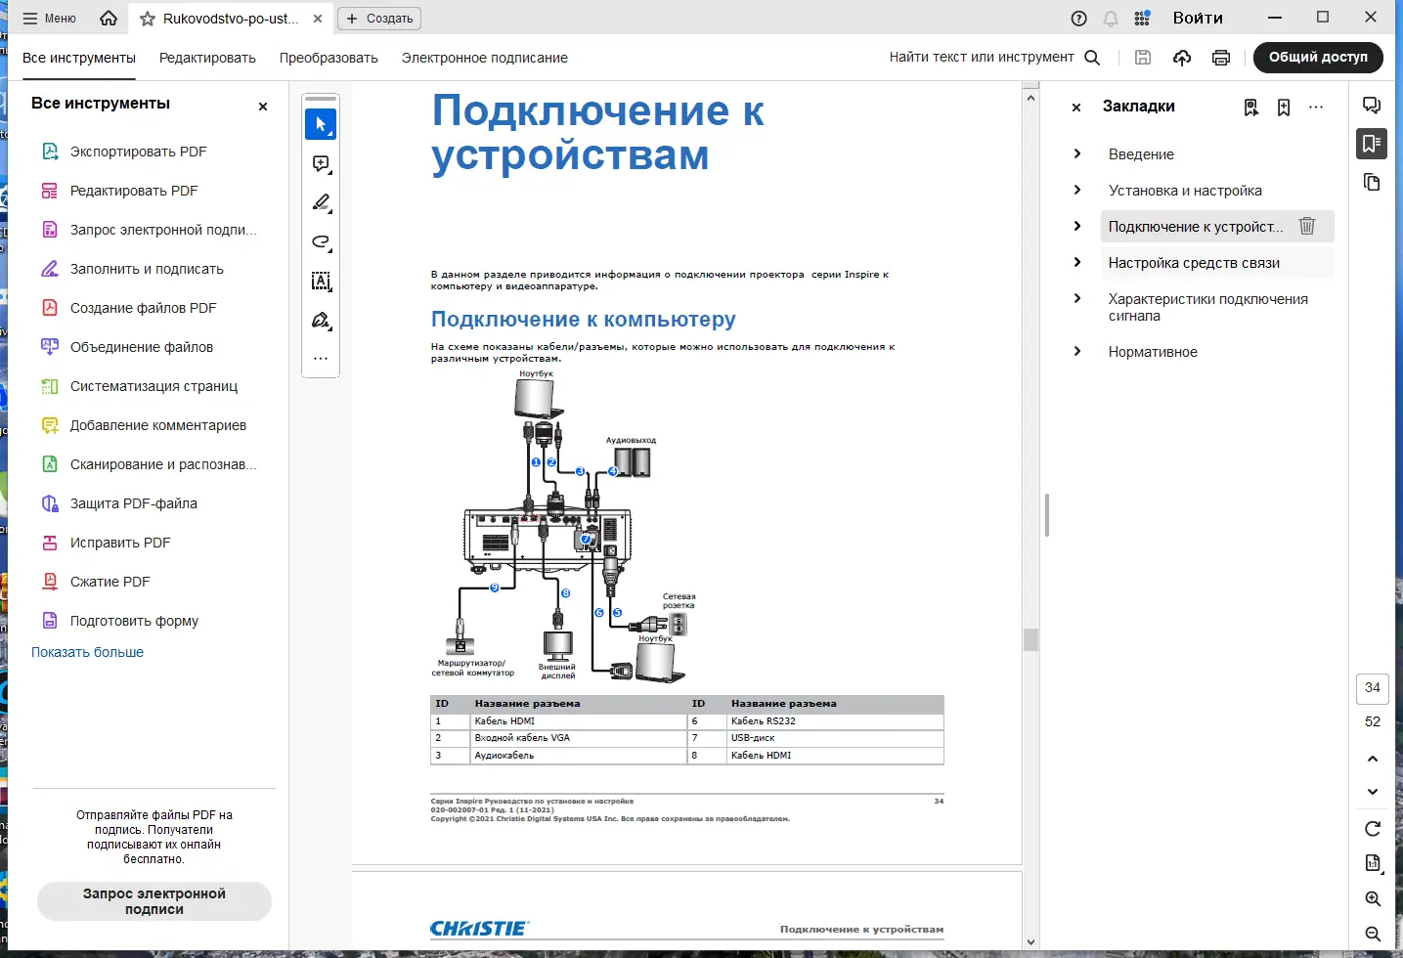Open the notifications bell

tap(1111, 19)
